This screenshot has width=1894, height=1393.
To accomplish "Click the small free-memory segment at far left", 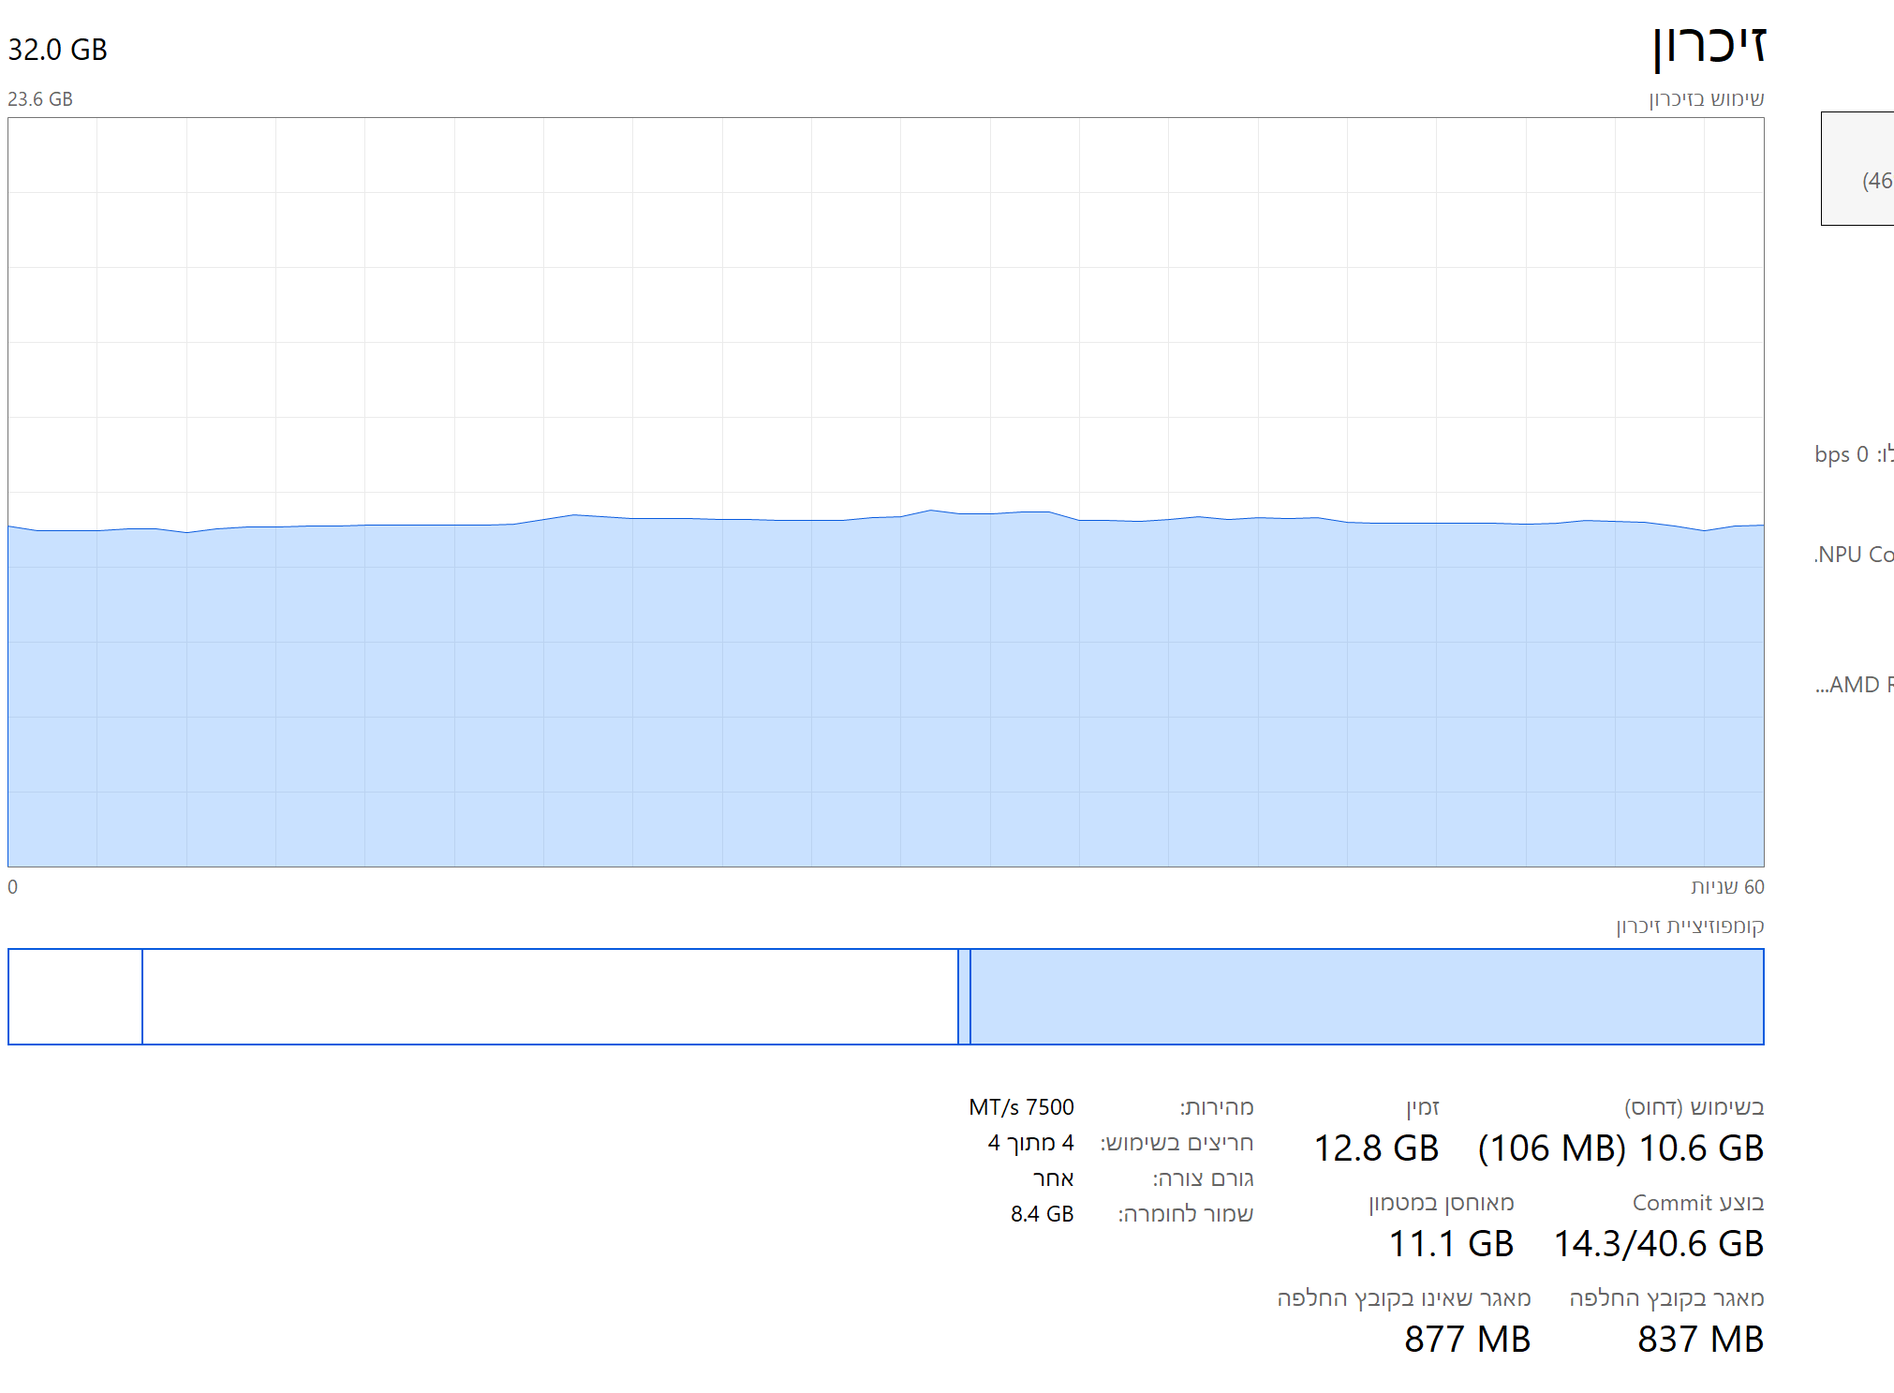I will (75, 997).
